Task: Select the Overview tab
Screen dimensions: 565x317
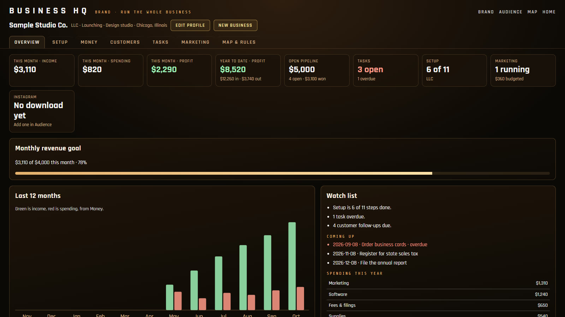Action: point(27,42)
